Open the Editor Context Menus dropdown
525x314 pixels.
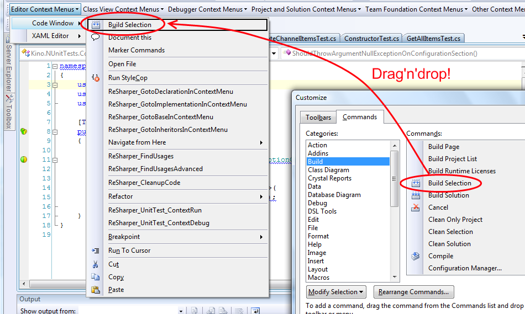tap(45, 9)
